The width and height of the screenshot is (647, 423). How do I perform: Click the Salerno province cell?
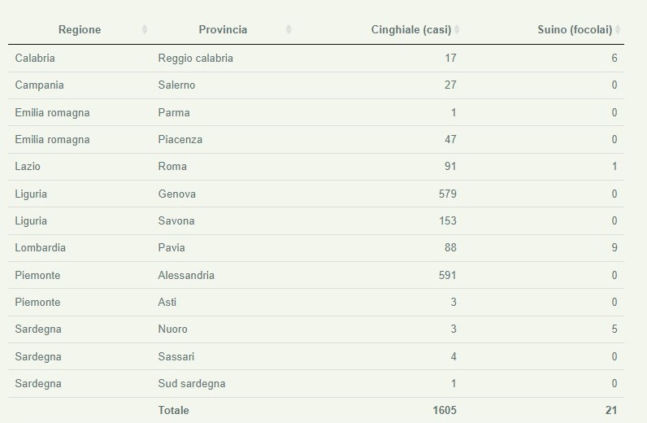(176, 85)
